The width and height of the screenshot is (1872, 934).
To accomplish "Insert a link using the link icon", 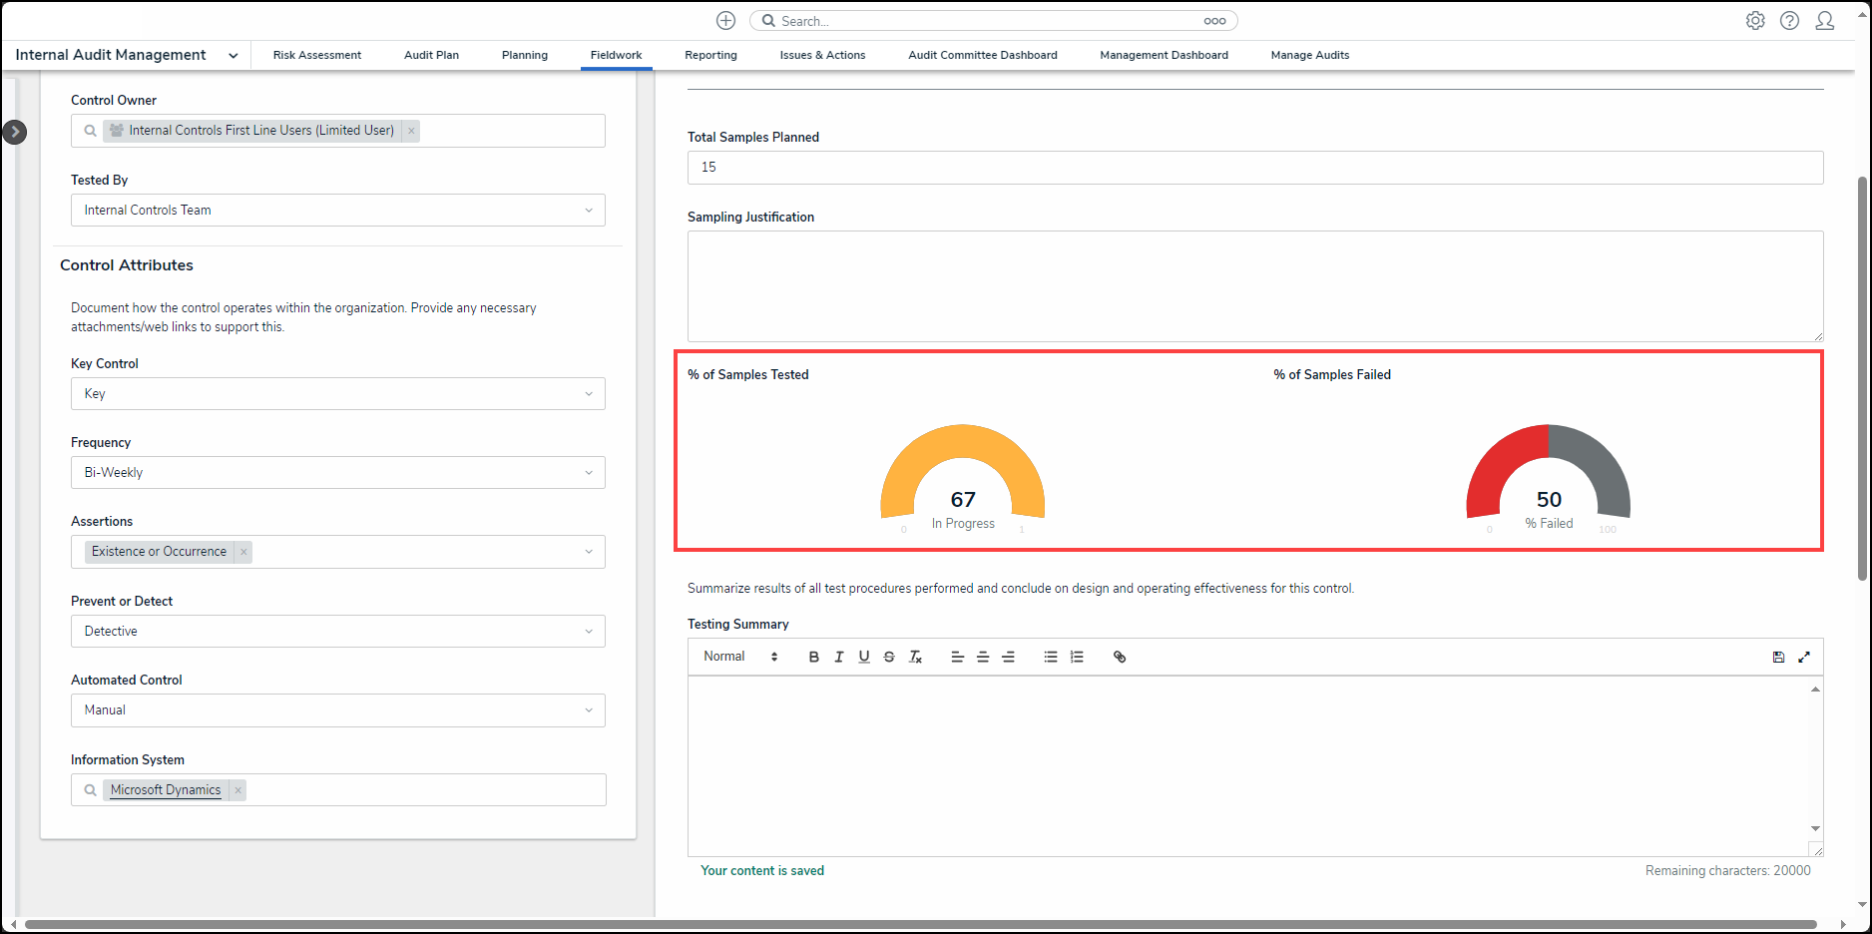I will (x=1120, y=657).
